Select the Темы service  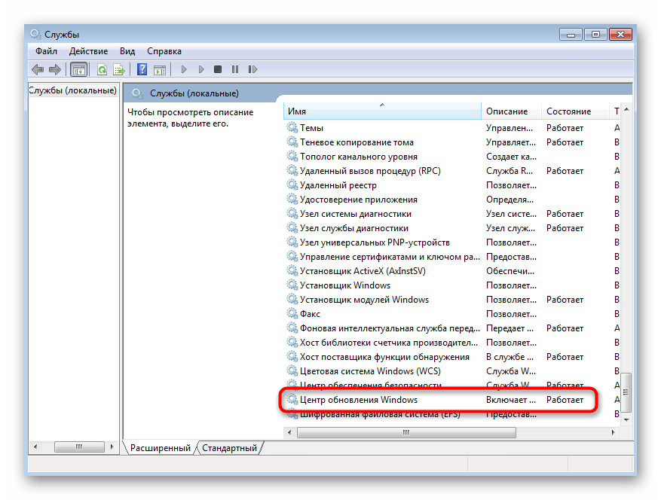311,127
